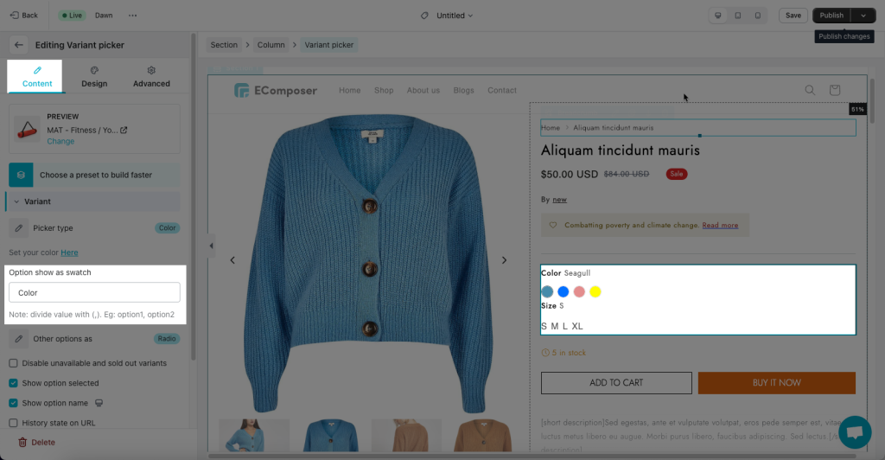The image size is (885, 460).
Task: Select the Seagull teal color swatch
Action: [x=547, y=291]
